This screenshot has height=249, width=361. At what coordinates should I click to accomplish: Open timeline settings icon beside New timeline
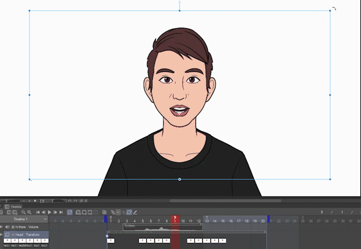click(15, 212)
